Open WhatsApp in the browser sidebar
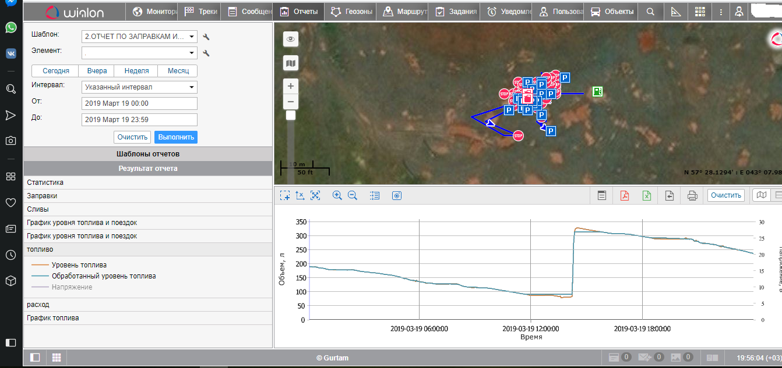The image size is (782, 368). (x=10, y=27)
